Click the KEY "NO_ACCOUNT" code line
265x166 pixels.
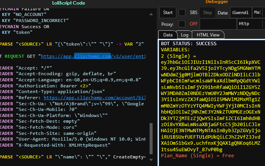24,14
